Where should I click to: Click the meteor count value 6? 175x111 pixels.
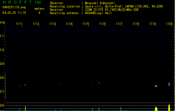(40, 13)
